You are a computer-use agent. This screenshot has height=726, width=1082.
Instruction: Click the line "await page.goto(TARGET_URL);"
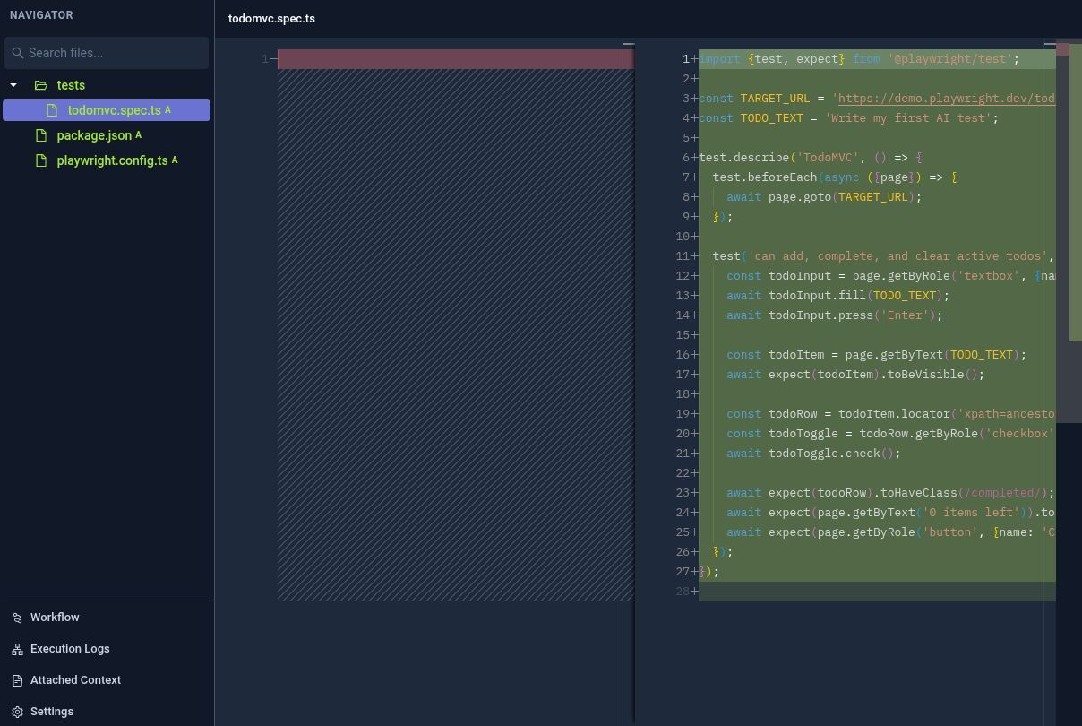point(824,197)
